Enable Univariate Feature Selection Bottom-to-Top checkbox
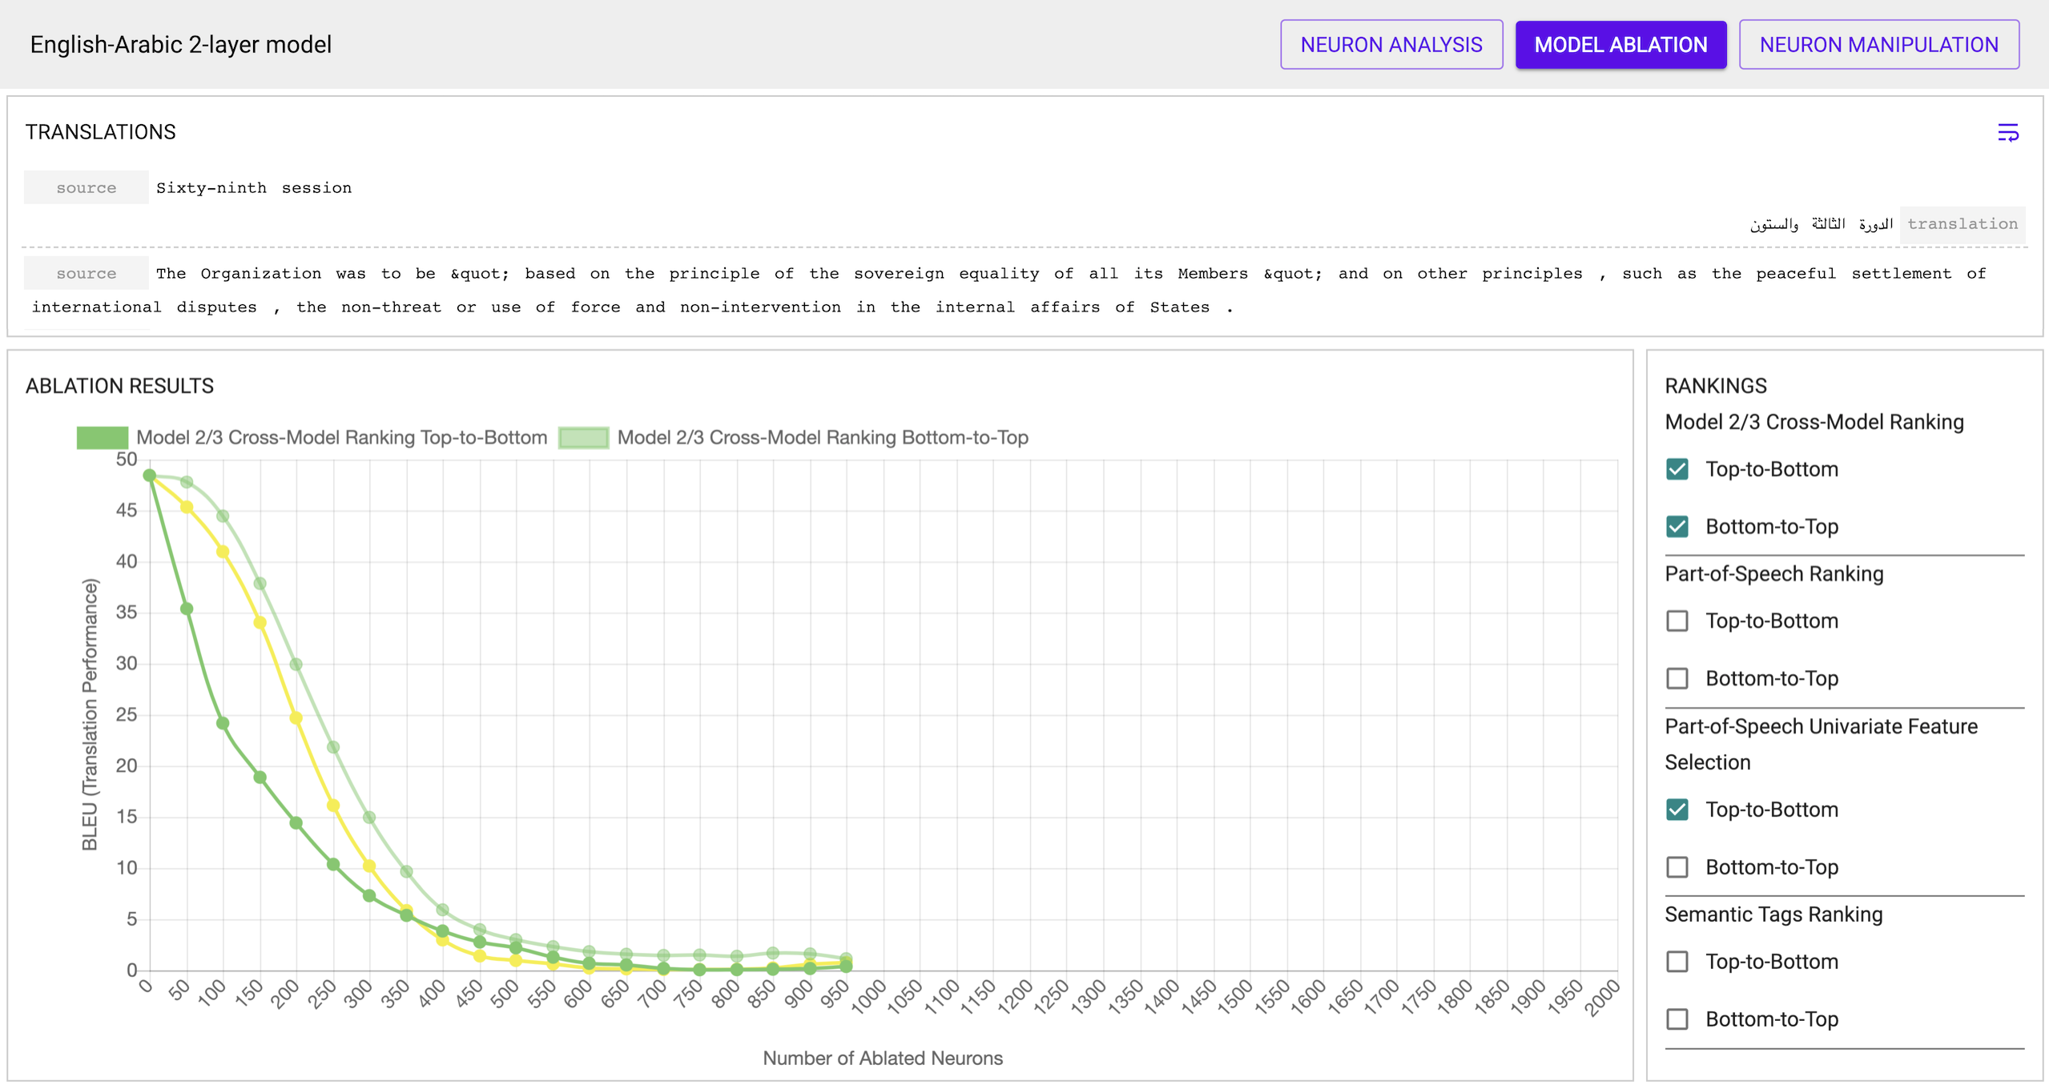Screen dimensions: 2049x1089 point(1677,867)
